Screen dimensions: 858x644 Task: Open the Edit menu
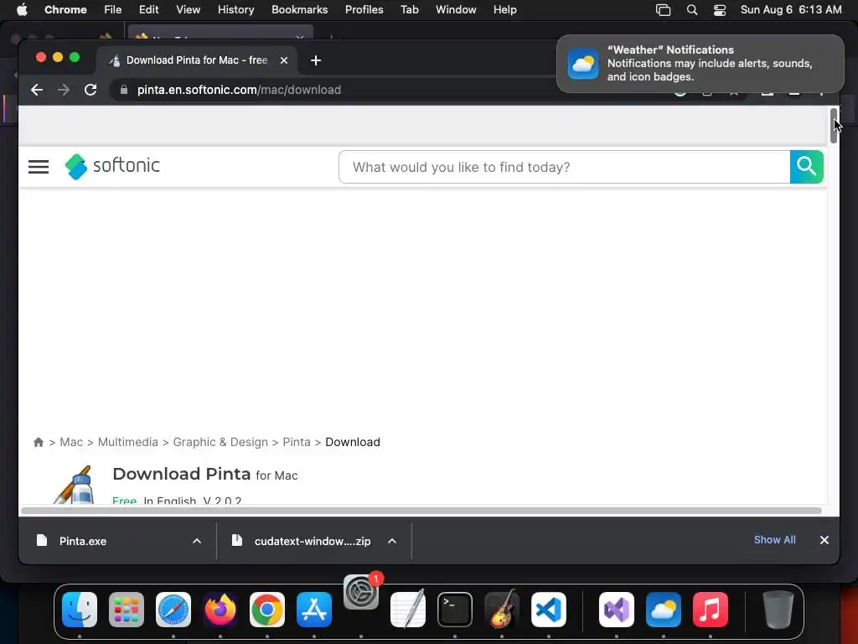click(x=148, y=10)
